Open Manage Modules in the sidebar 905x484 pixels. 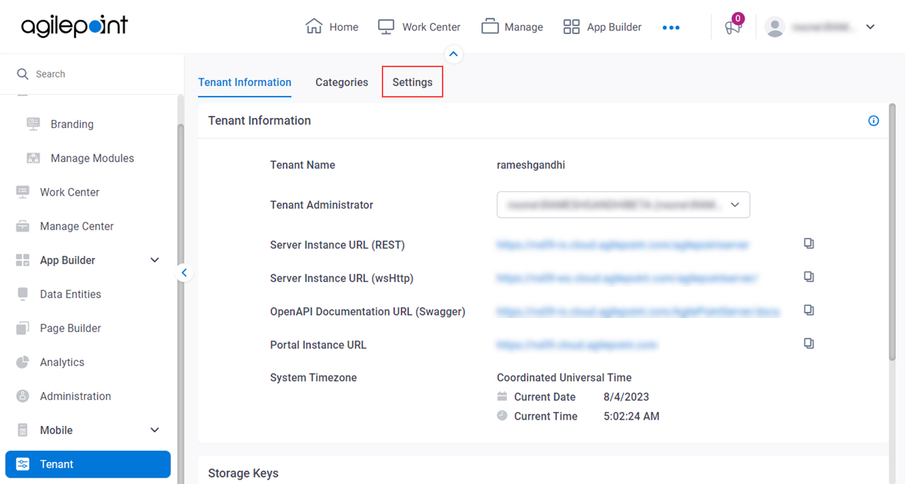(92, 158)
